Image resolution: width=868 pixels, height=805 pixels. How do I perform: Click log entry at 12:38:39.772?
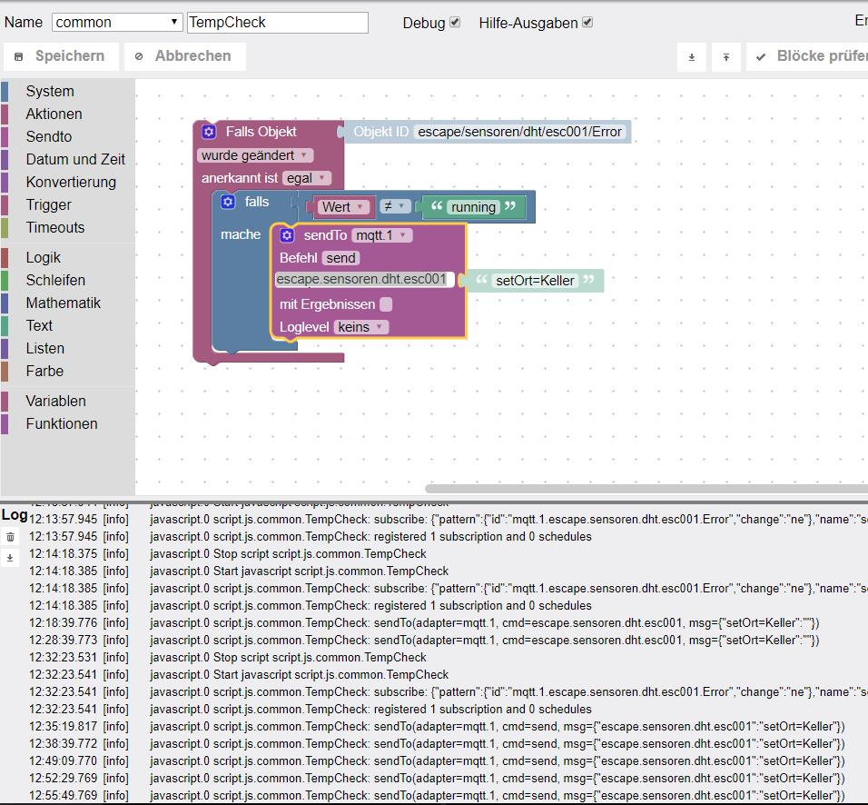click(x=449, y=743)
